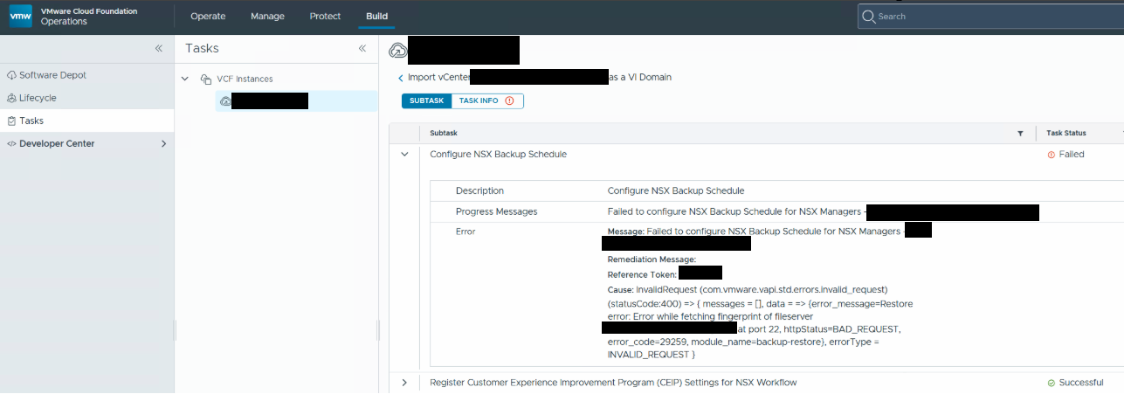1124x401 pixels.
Task: Switch to the TASK INFO tab
Action: click(x=487, y=100)
